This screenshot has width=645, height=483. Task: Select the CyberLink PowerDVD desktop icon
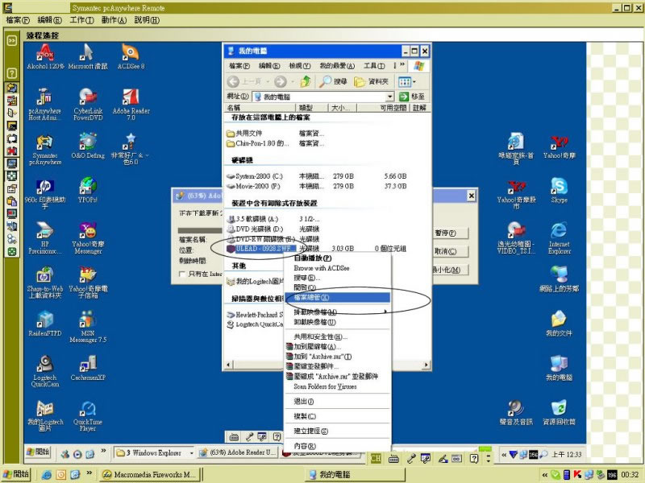click(88, 105)
